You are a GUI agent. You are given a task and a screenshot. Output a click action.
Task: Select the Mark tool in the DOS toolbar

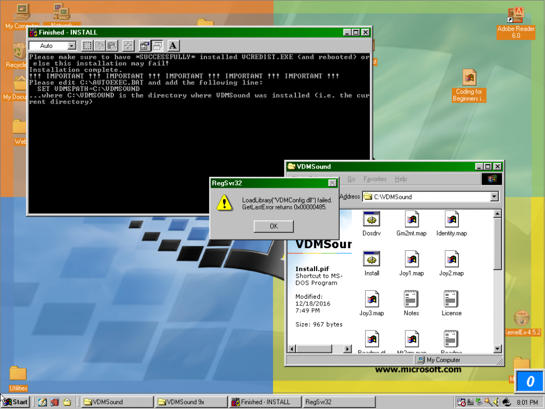87,45
